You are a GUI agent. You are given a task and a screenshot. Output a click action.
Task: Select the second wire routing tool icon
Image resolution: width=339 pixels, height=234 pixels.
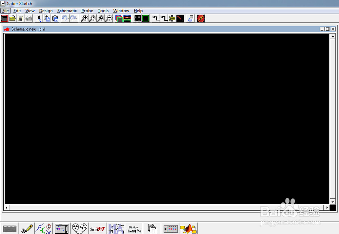tap(164, 18)
